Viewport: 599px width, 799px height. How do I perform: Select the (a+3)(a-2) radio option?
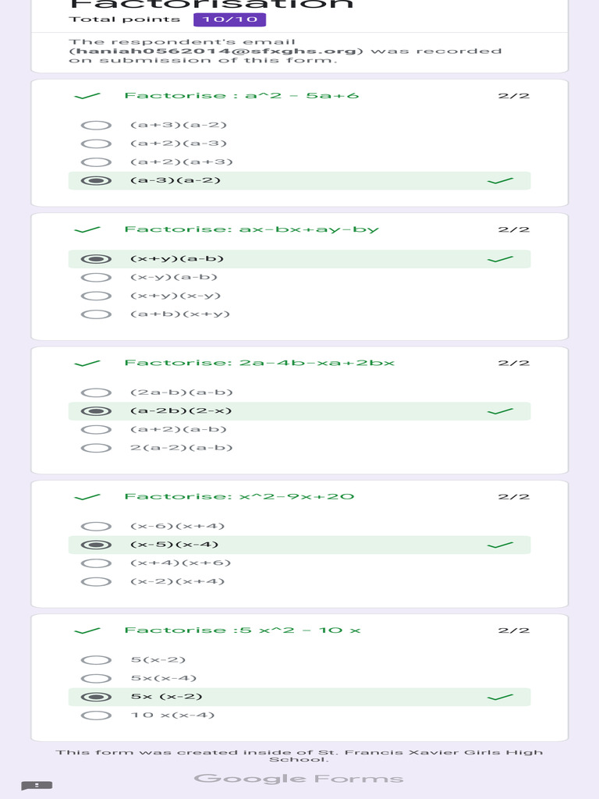(96, 125)
